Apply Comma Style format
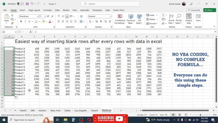 point(101,22)
